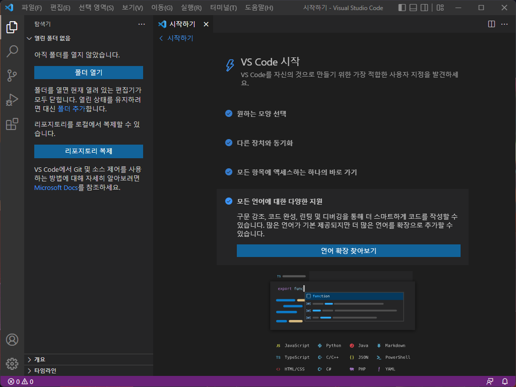Open the 편집(E) menu
The width and height of the screenshot is (516, 387).
[x=60, y=8]
